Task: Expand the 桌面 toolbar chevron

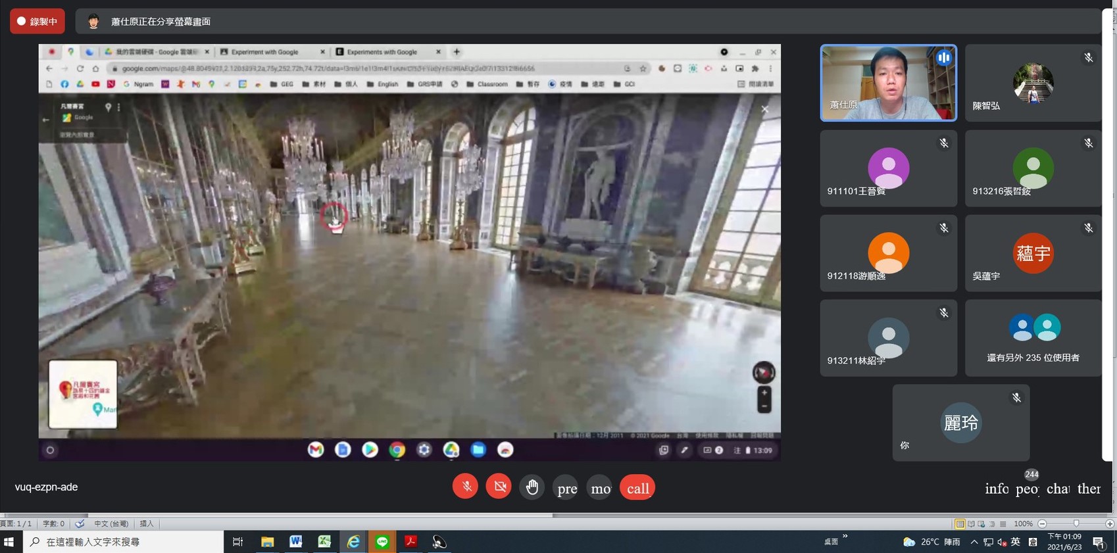Action: pyautogui.click(x=845, y=537)
